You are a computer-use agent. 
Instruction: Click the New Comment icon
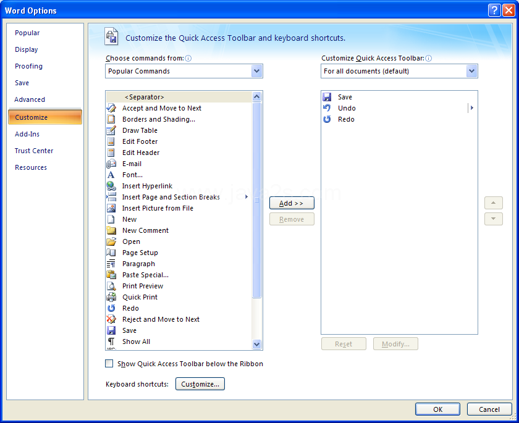point(111,230)
